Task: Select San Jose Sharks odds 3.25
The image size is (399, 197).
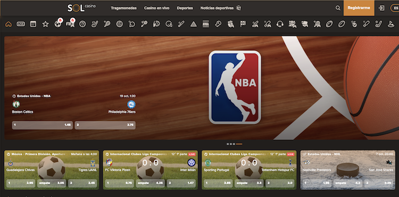Action: pos(379,183)
